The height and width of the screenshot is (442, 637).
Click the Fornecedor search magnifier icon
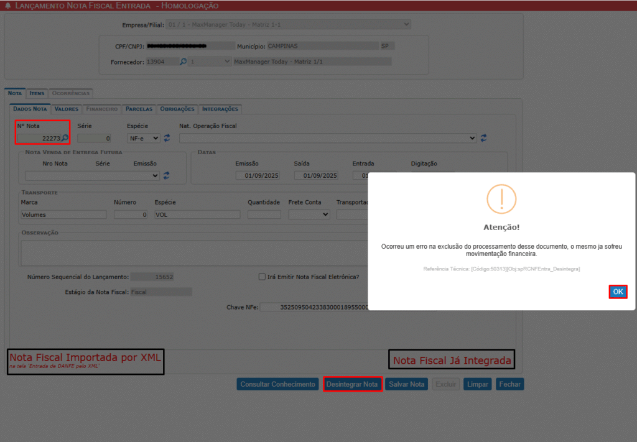tap(184, 62)
